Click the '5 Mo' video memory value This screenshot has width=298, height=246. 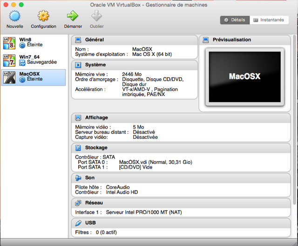(138, 127)
